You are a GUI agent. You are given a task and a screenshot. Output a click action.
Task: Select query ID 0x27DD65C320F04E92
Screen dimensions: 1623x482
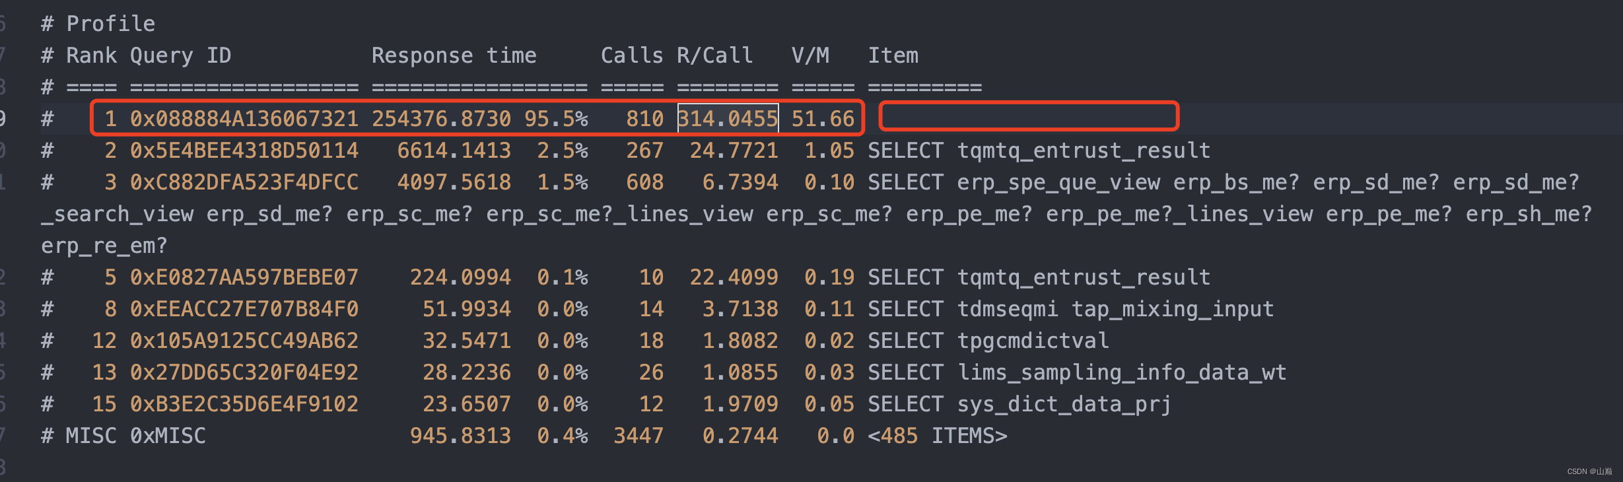pyautogui.click(x=244, y=372)
